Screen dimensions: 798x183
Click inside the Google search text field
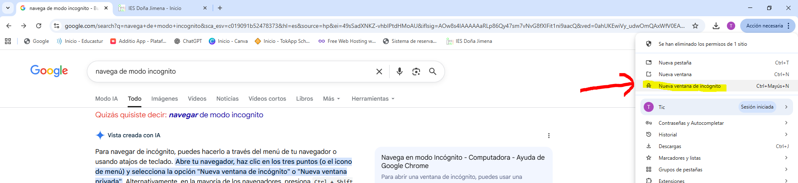click(x=229, y=72)
